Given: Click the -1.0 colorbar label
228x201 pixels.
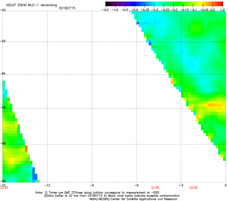Looking at the screenshot, I should tap(115, 10).
